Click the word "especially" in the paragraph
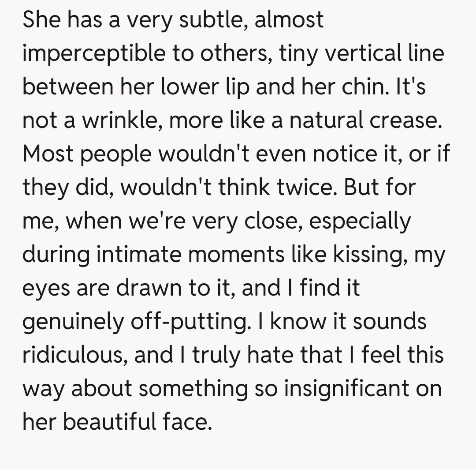 pos(360,221)
